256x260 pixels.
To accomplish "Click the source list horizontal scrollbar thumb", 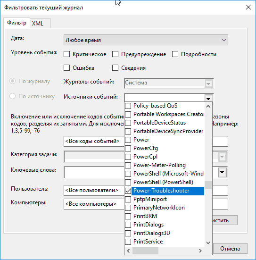I will (145, 251).
